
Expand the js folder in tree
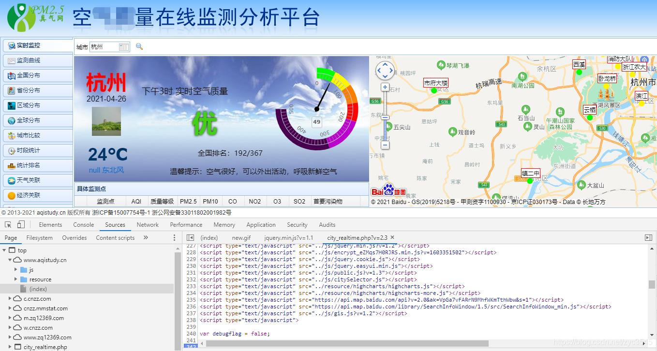pos(15,270)
